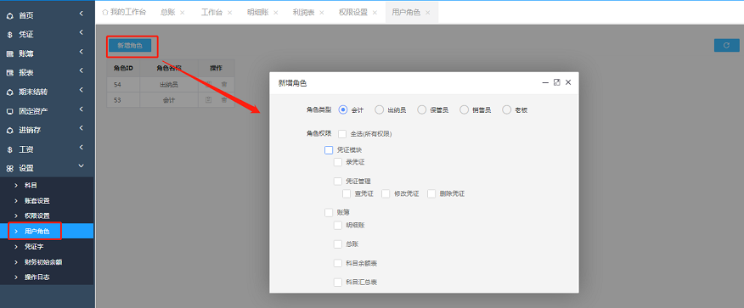Expand 报表 menu via its chevron
Screen dimensions: 744x308
[x=82, y=70]
